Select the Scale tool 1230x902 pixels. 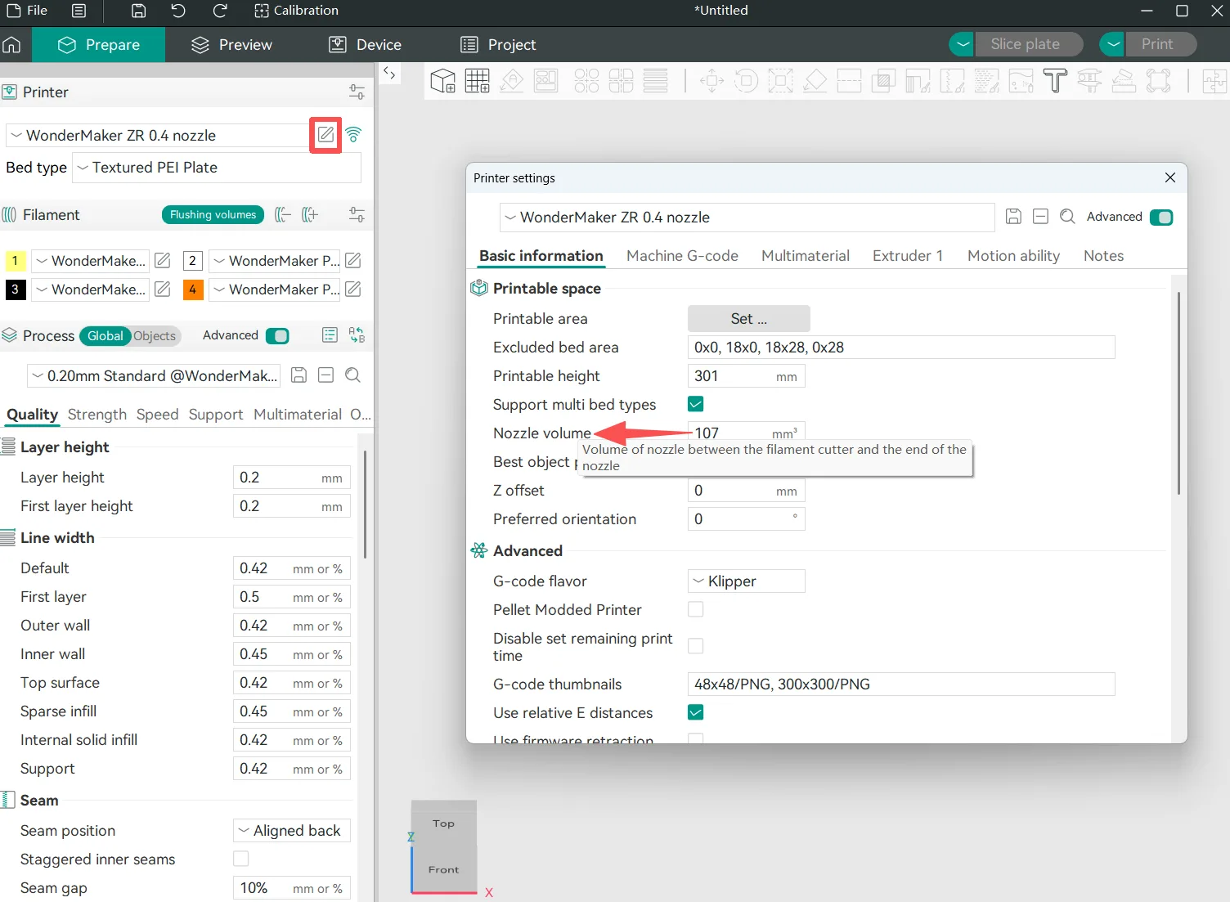point(780,81)
